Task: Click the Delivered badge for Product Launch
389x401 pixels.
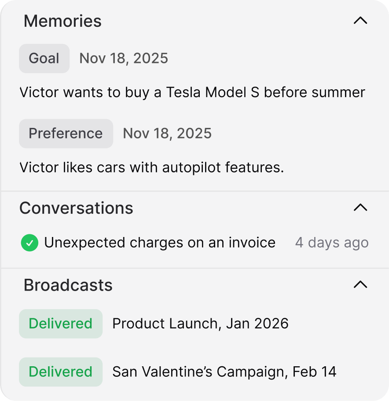Action: click(x=61, y=324)
